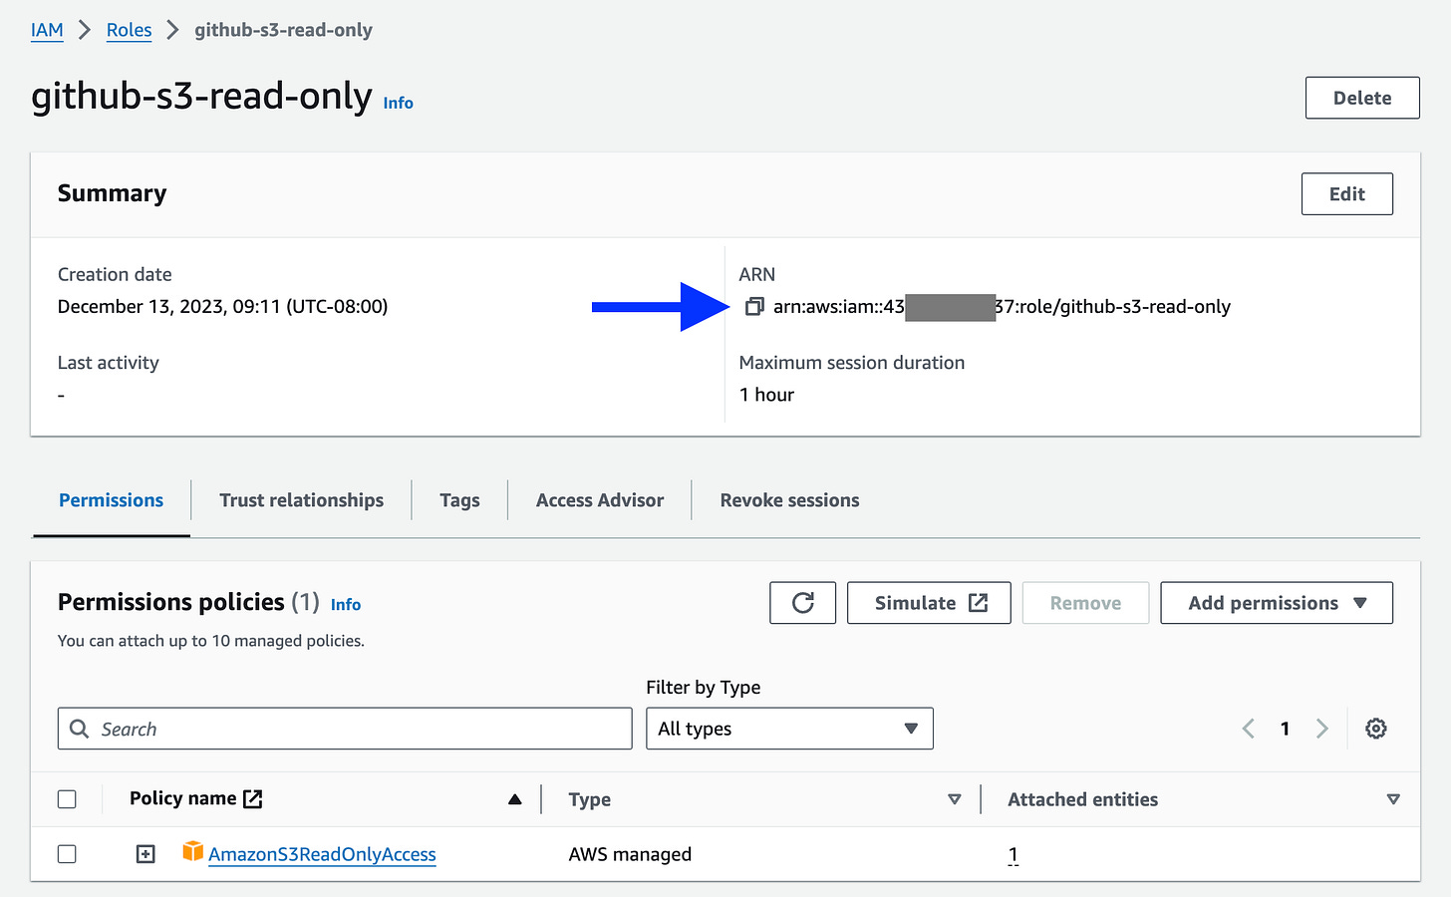Sort by Policy name ascending arrow
Screen dimensions: 1451x897
tap(514, 799)
